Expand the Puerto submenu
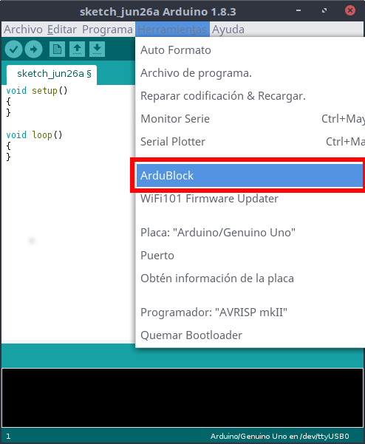Screen dimensions: 365x444 [x=250, y=256]
